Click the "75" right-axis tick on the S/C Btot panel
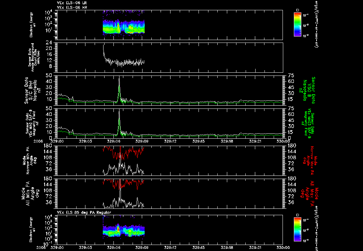The height and width of the screenshot is (251, 363). 291,76
